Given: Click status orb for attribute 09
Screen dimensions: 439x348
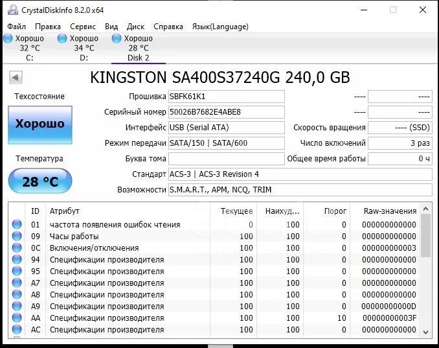Looking at the screenshot, I should [x=17, y=236].
